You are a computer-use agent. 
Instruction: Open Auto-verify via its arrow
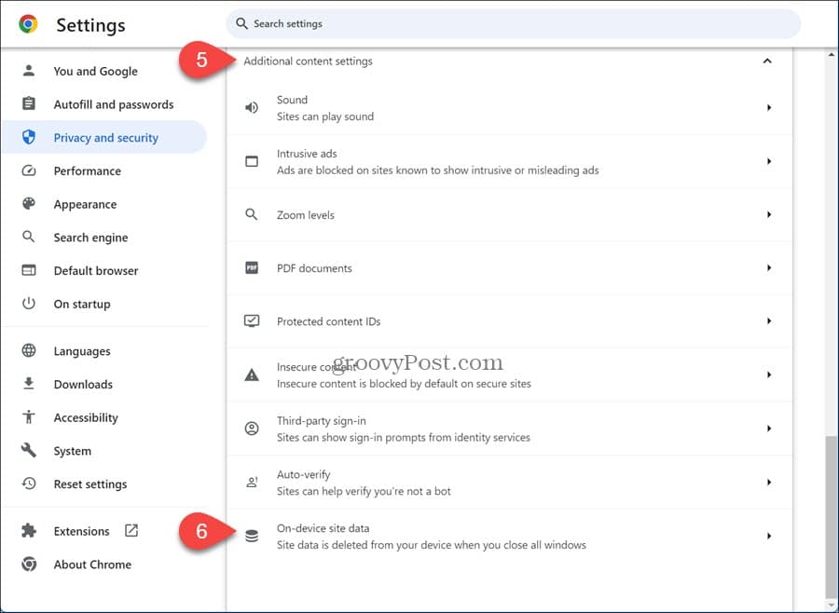[769, 483]
